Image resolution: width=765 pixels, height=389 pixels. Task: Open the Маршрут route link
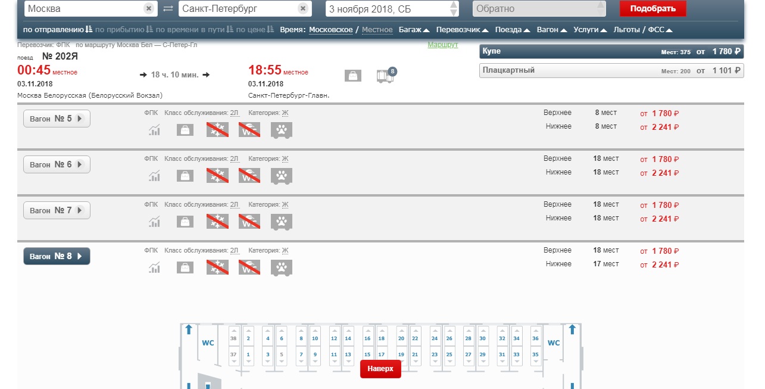coord(443,45)
